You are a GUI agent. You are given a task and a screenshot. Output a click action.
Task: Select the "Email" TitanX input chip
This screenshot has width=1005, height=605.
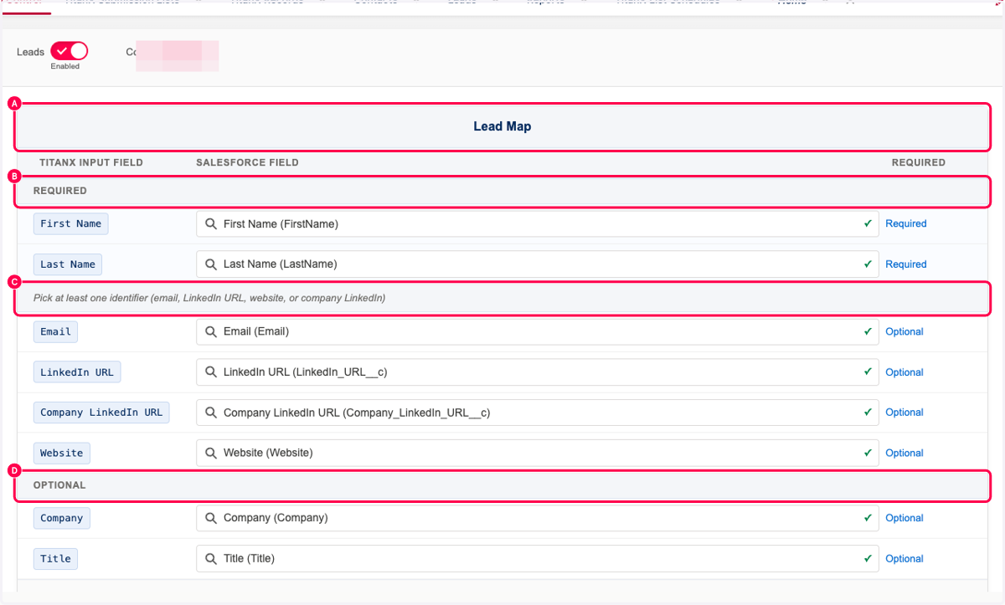(x=56, y=332)
